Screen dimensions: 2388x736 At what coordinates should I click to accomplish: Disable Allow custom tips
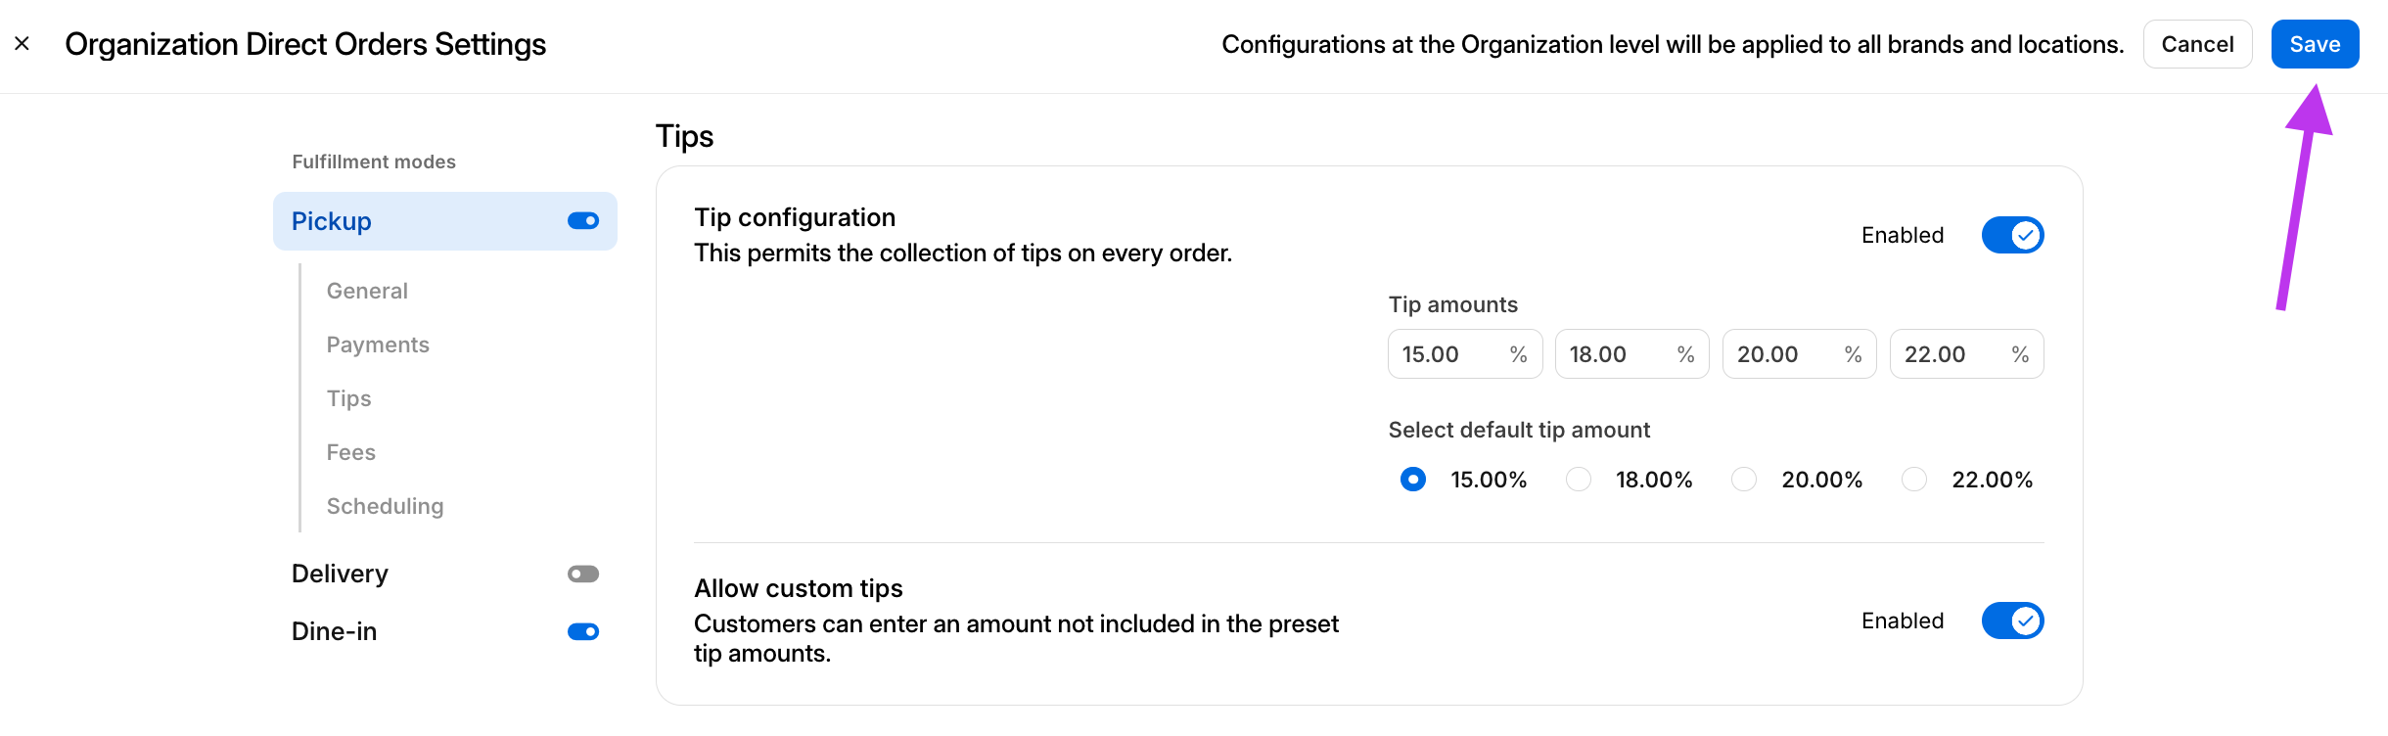[x=2012, y=621]
